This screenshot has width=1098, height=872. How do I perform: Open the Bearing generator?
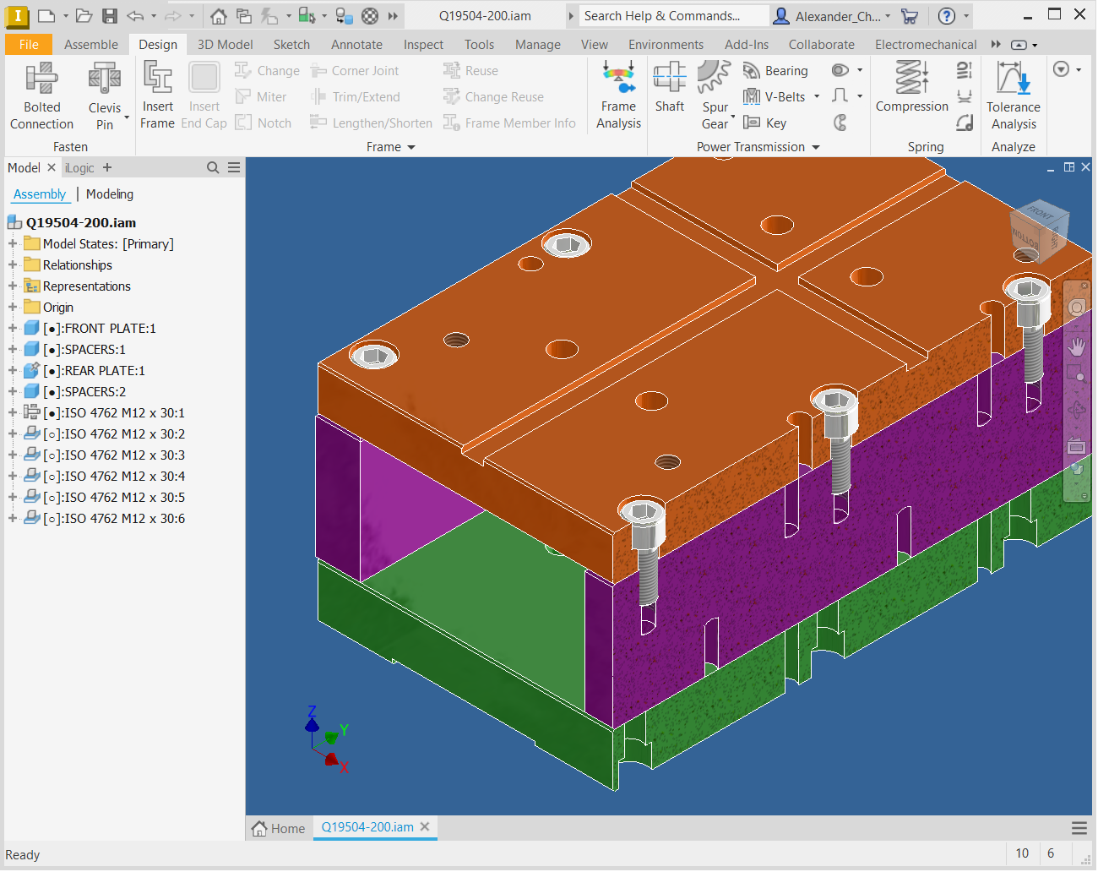pyautogui.click(x=775, y=70)
